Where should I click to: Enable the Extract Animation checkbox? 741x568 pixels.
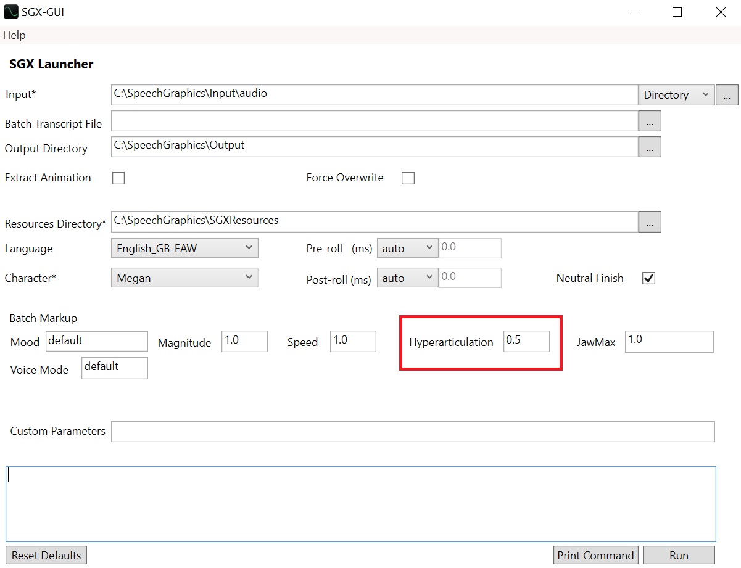118,178
